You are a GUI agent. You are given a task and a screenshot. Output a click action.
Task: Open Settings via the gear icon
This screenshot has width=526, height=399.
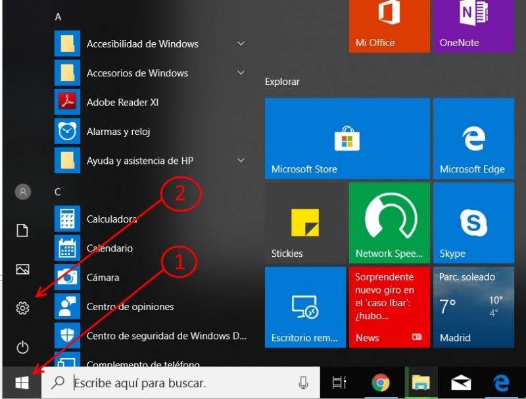tap(22, 307)
